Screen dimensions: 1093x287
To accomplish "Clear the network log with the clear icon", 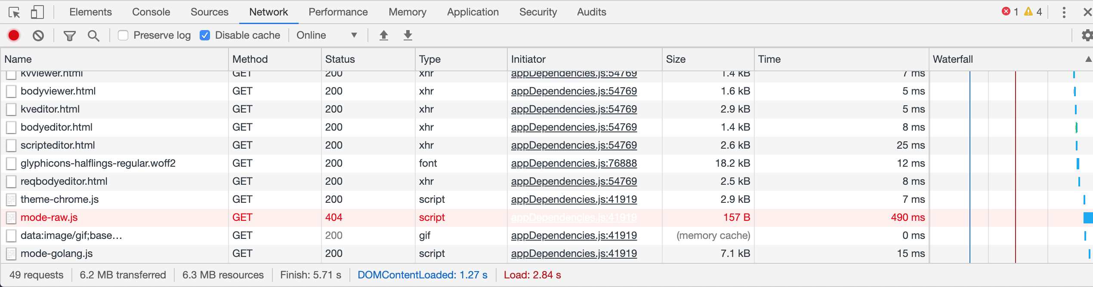I will tap(38, 35).
